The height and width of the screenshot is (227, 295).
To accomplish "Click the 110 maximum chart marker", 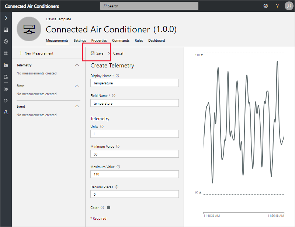I will coord(199,55).
